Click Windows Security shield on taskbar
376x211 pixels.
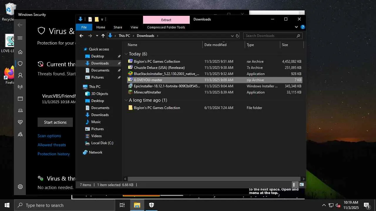pos(152,205)
